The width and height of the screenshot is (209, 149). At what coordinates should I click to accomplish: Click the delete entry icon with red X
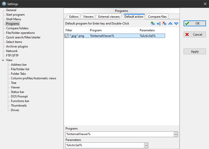[165, 23]
